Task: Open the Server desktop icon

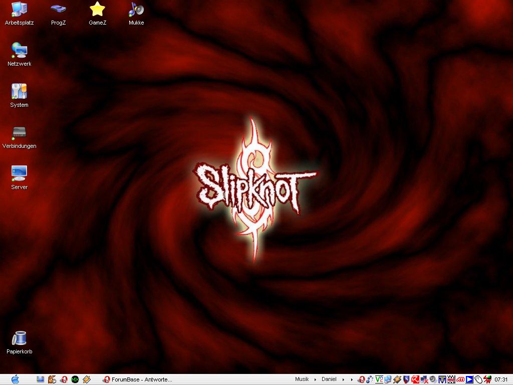Action: tap(19, 178)
